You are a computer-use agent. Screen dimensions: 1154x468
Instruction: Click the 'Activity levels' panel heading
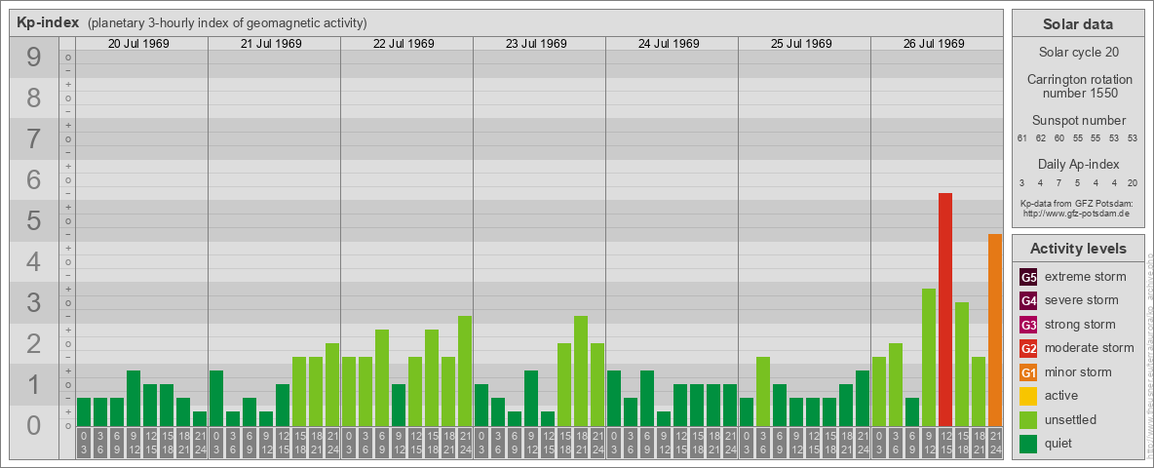(x=1078, y=249)
